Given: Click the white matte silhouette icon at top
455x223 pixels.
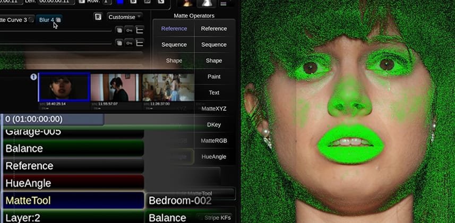Looking at the screenshot, I should tap(207, 4).
